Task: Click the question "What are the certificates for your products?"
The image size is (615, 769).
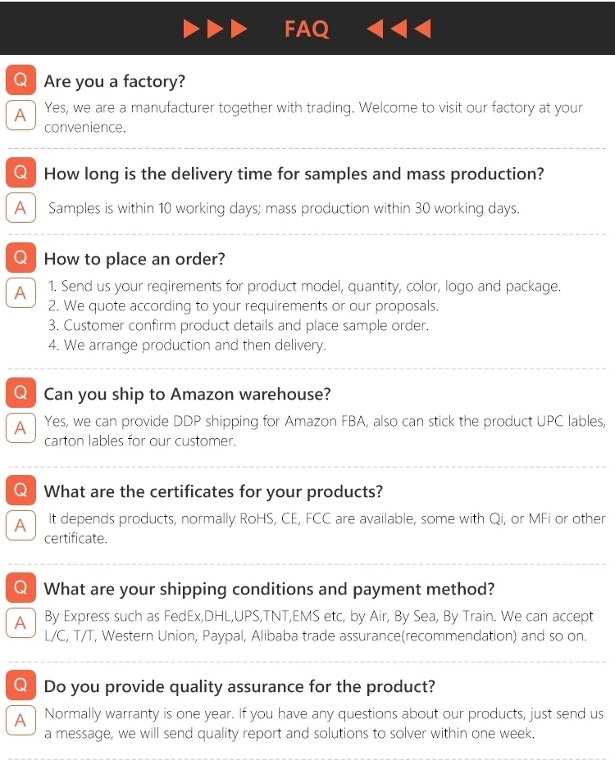Action: tap(213, 492)
